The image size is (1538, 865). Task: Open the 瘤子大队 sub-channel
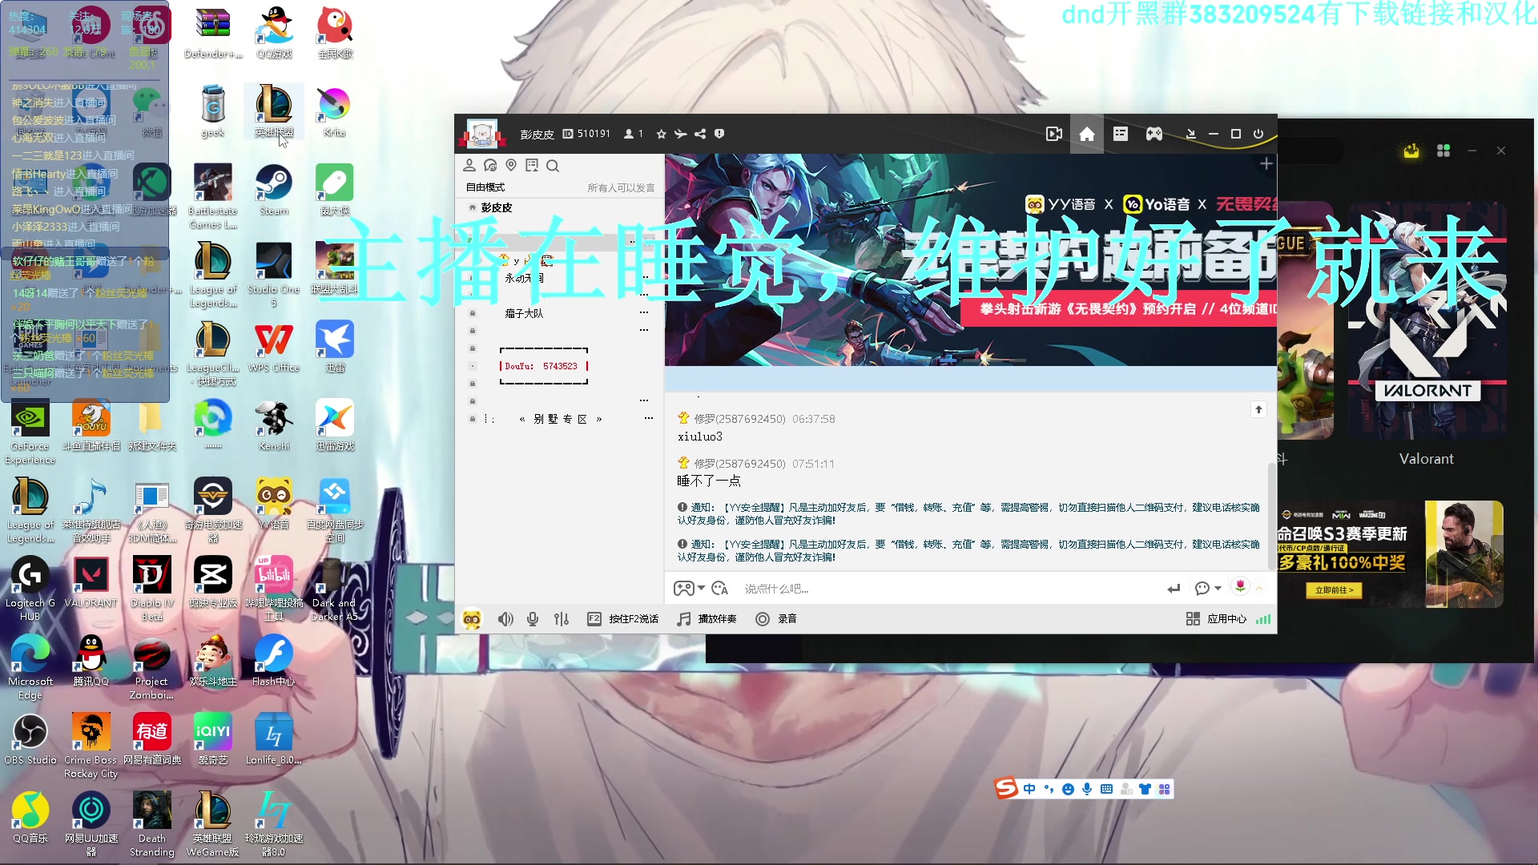point(524,313)
